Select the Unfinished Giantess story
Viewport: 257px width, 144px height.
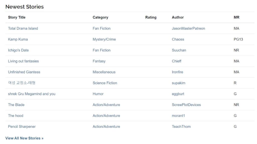pyautogui.click(x=24, y=72)
